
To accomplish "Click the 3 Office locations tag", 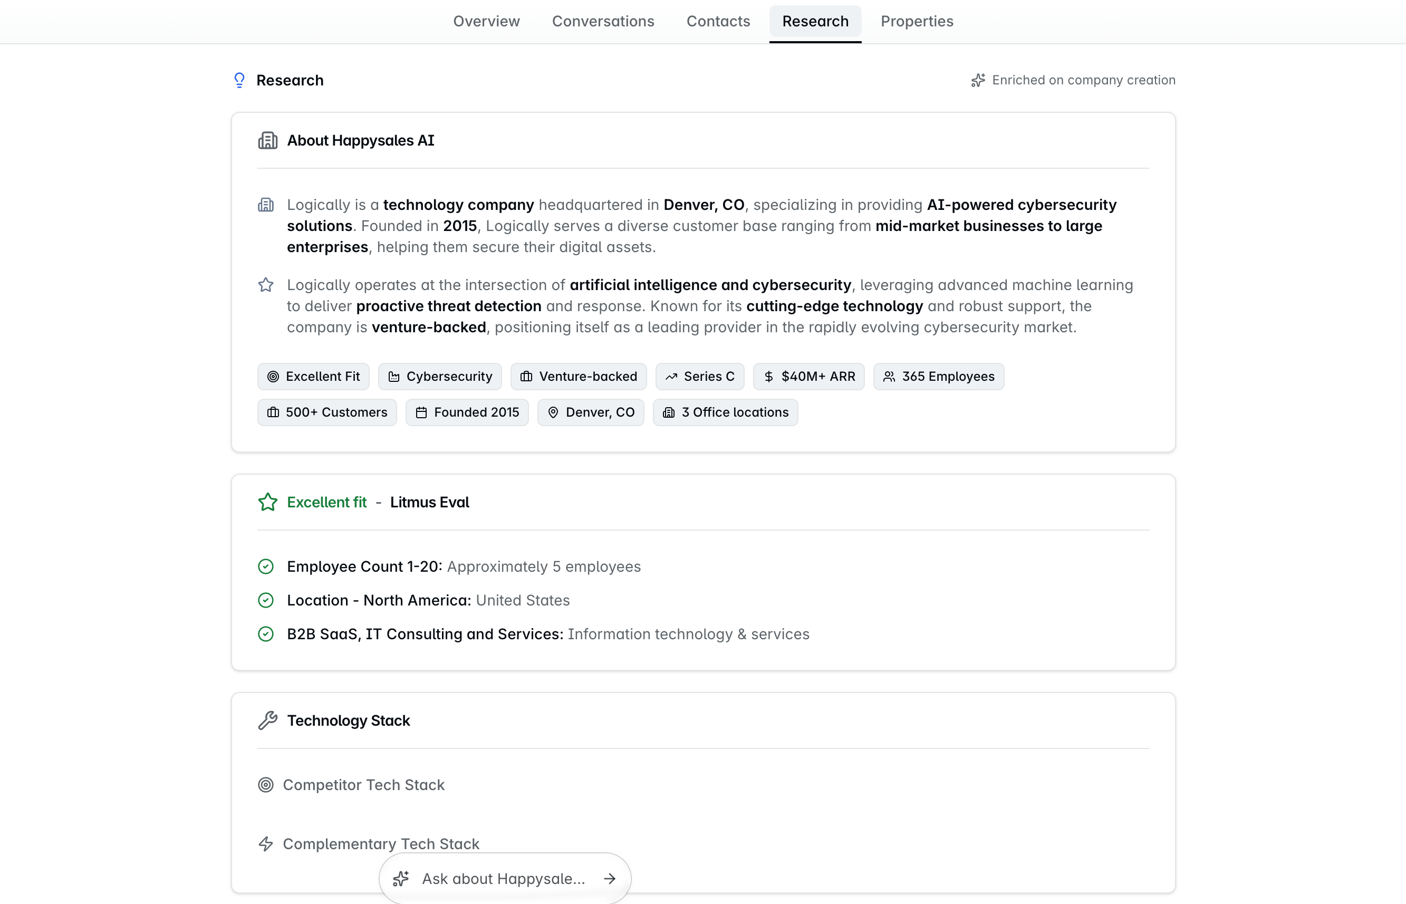I will point(725,412).
